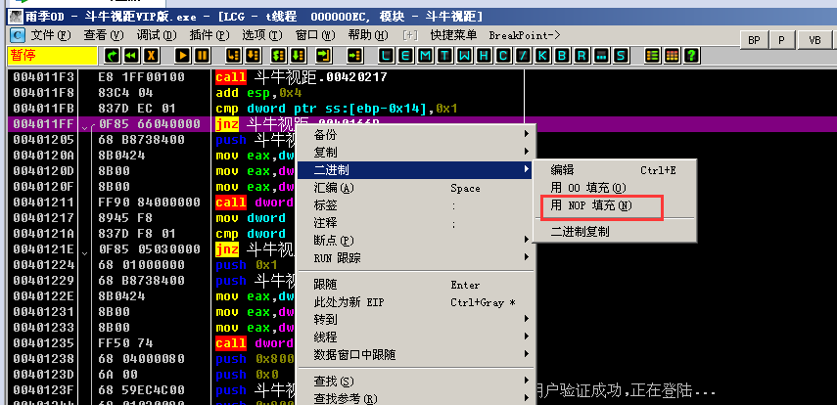Open the 插件(P) menu
Screen dimensions: 837x405
point(209,35)
